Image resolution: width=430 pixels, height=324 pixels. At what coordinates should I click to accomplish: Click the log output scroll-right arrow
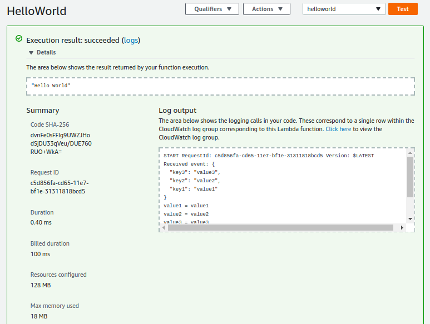coord(401,227)
